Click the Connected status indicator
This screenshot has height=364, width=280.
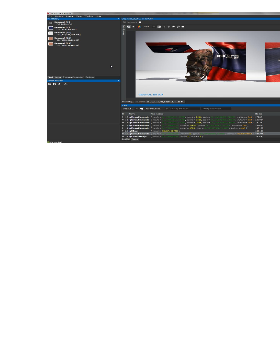pos(54,142)
